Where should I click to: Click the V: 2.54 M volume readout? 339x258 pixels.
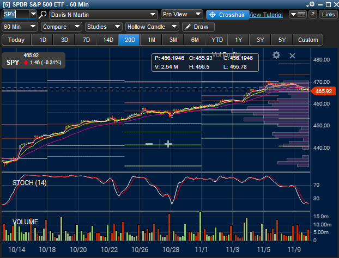point(166,67)
